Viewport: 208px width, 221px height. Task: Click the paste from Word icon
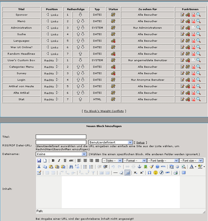63,167
